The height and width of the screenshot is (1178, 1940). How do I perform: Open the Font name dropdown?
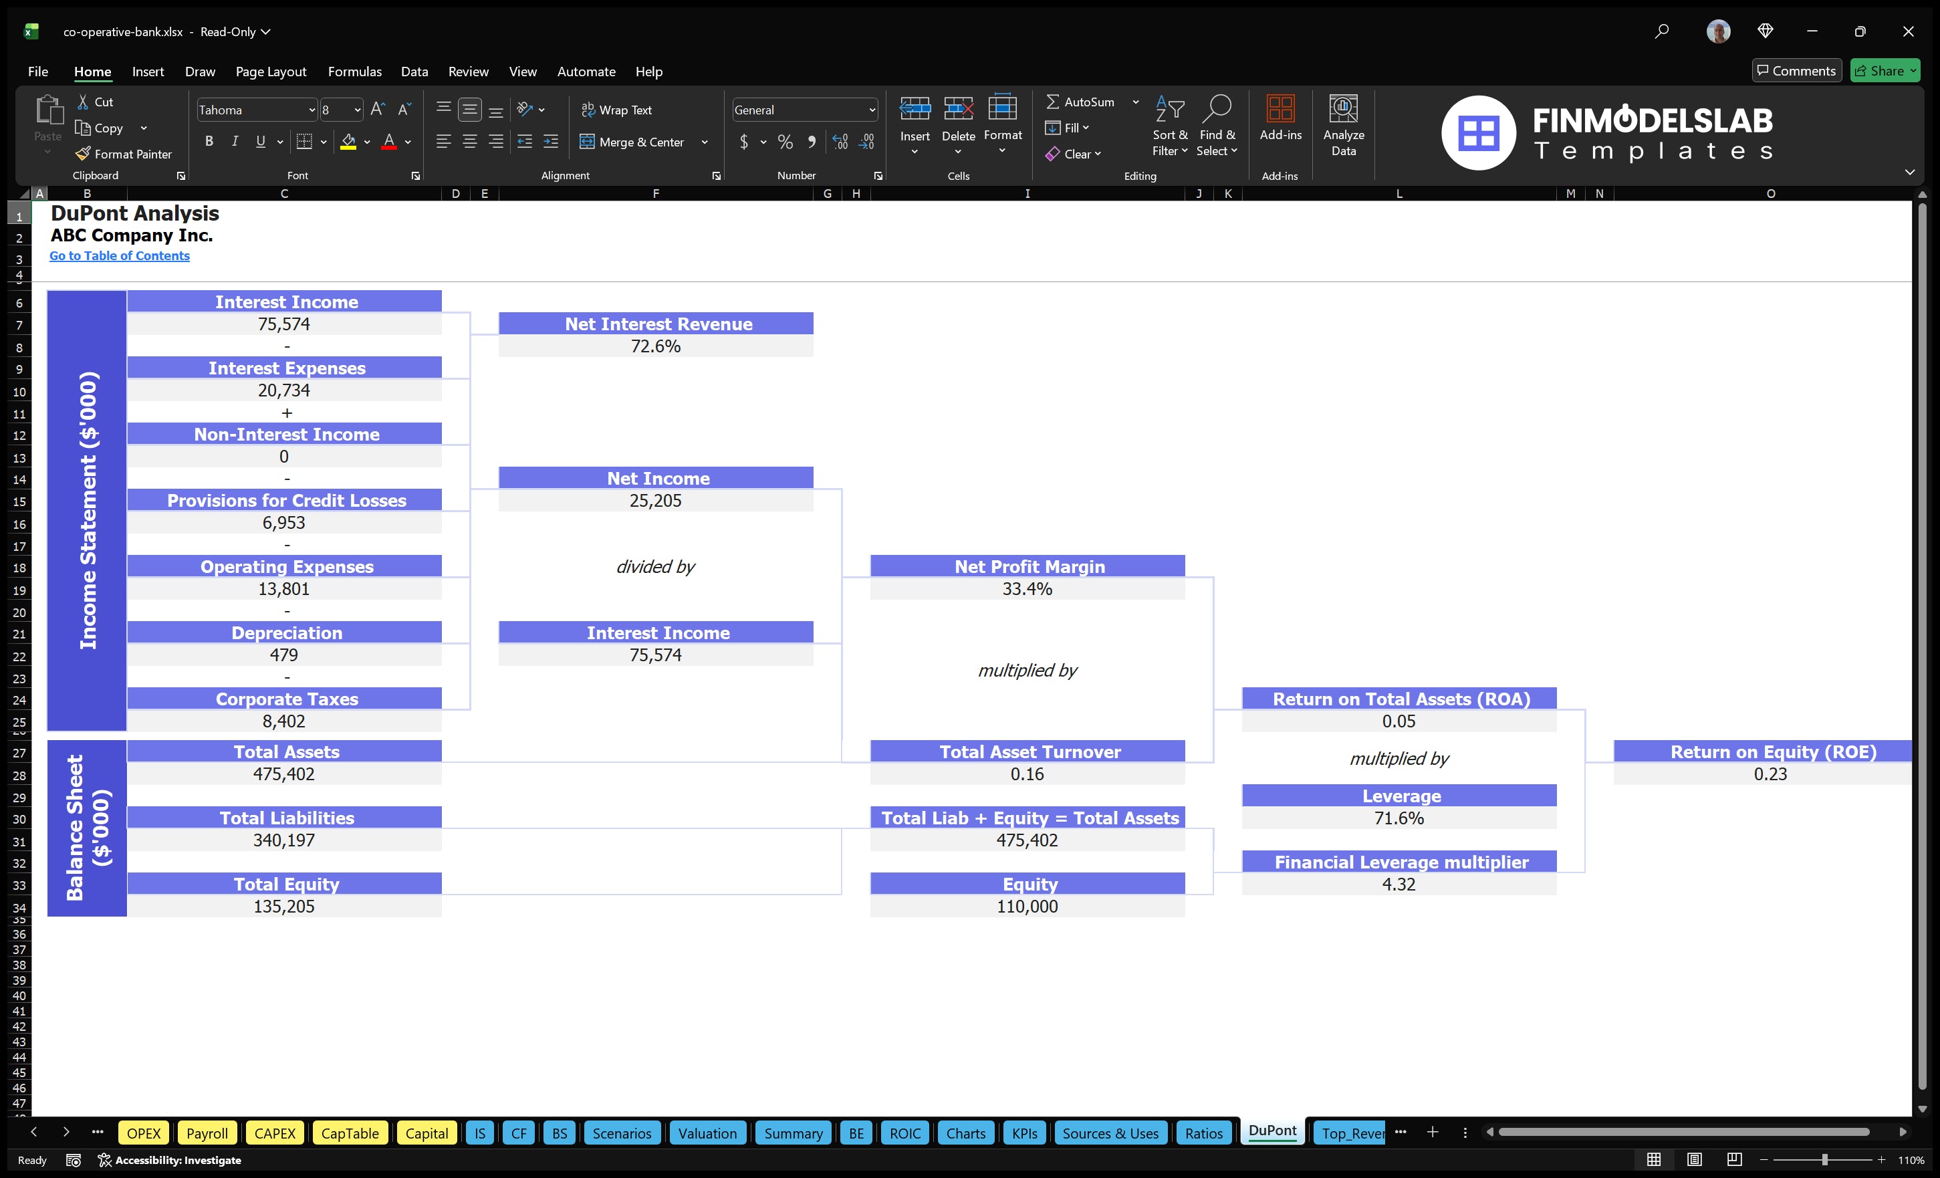pos(313,110)
